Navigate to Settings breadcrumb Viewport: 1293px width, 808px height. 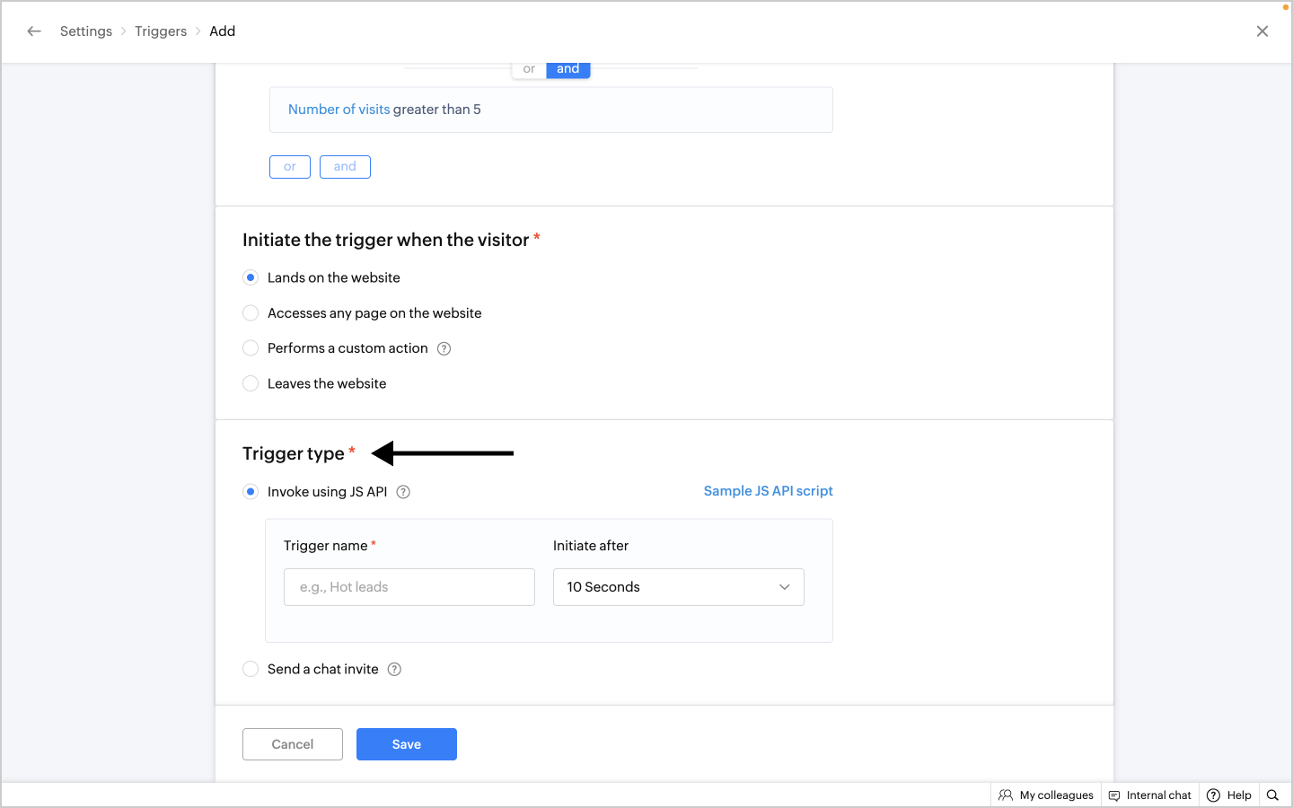pos(86,31)
